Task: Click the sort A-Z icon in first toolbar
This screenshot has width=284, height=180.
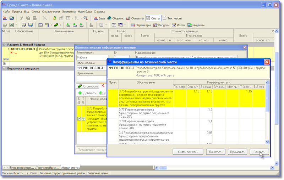Action: 77,18
